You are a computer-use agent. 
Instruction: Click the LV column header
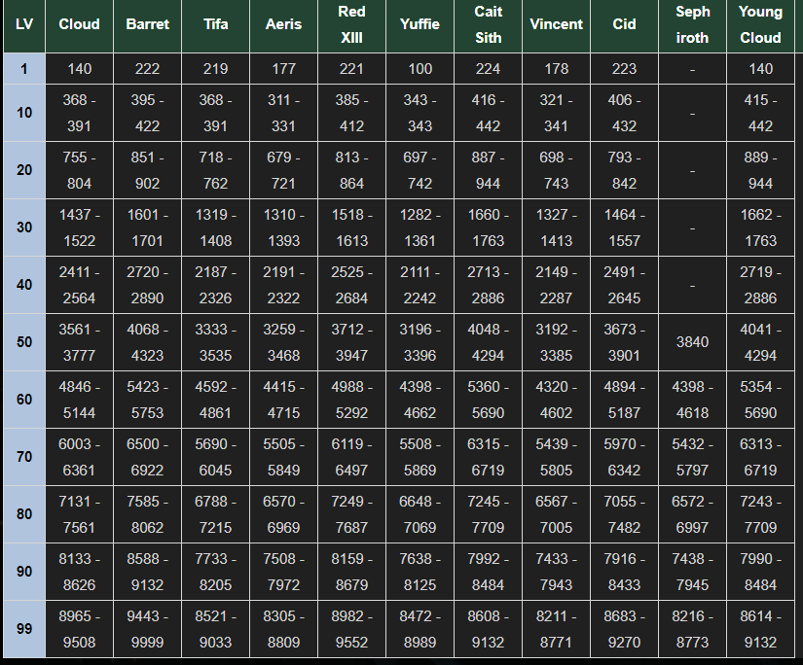[x=24, y=24]
